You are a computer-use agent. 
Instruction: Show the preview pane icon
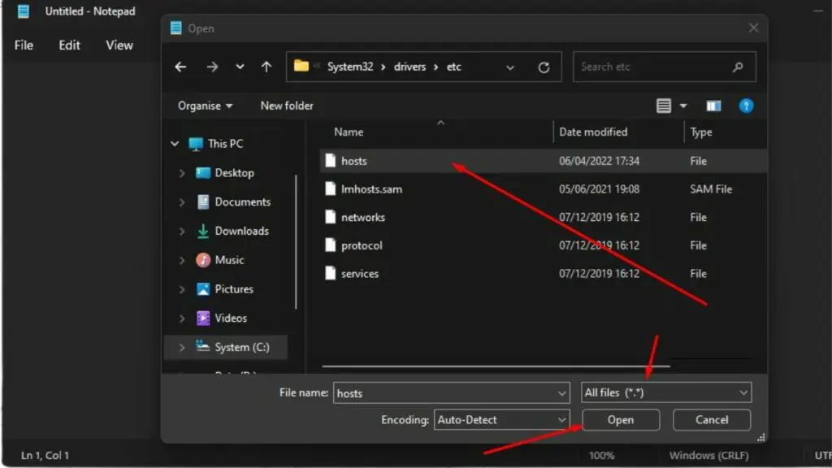(713, 106)
